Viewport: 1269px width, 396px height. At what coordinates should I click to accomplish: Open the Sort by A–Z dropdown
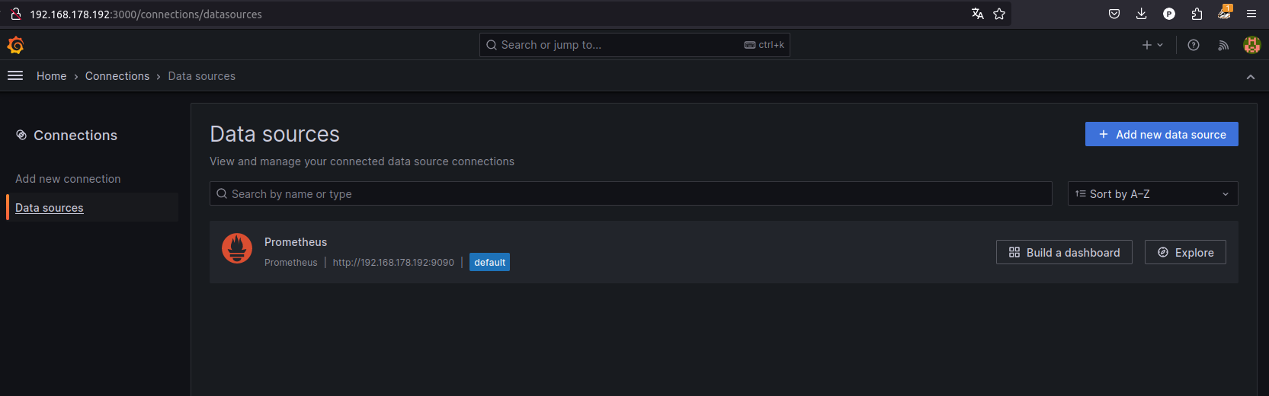[x=1152, y=194]
